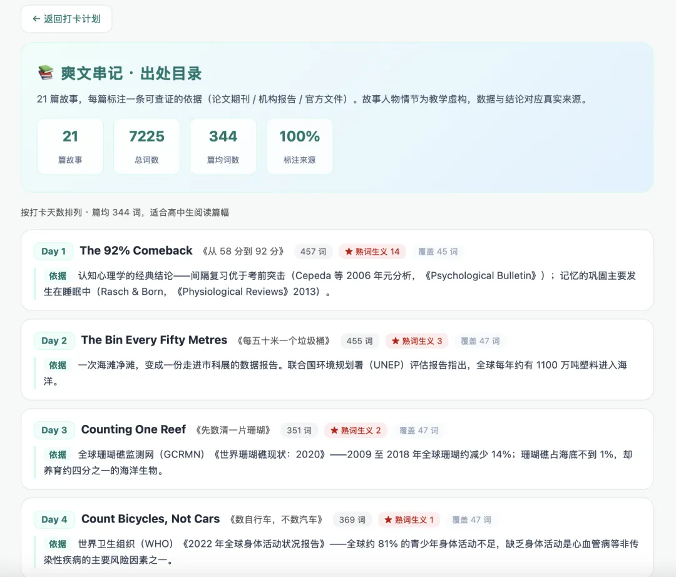Screen dimensions: 676x577
Task: Select the 7225 总词数 stat card
Action: click(146, 146)
